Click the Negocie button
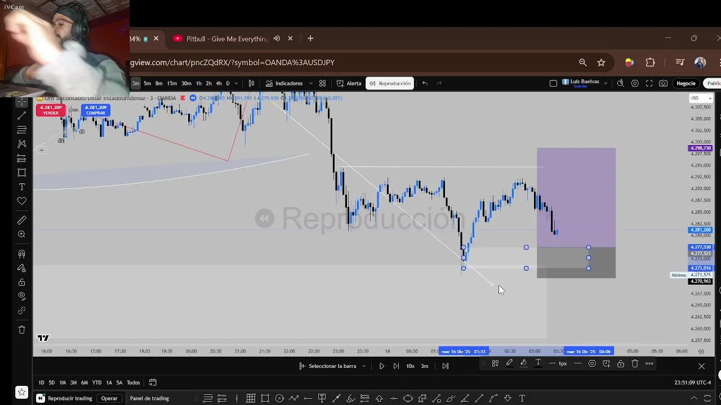 [x=686, y=83]
